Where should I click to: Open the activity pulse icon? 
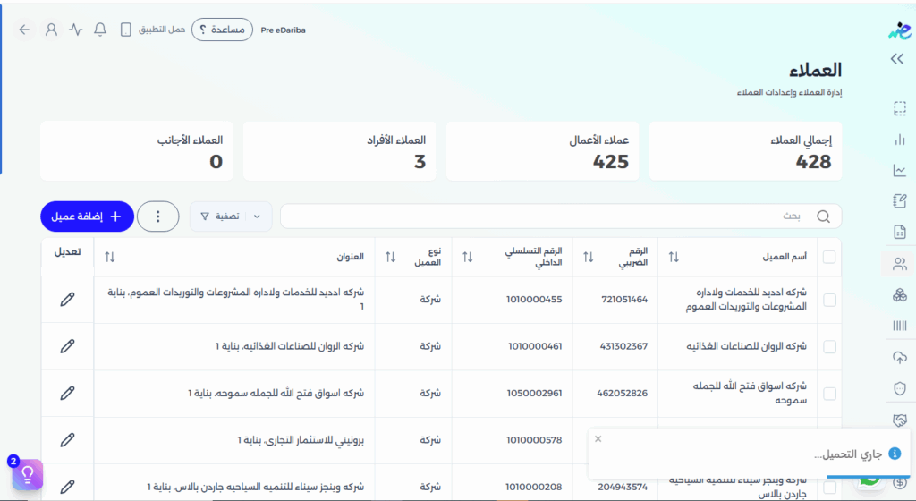pyautogui.click(x=76, y=30)
